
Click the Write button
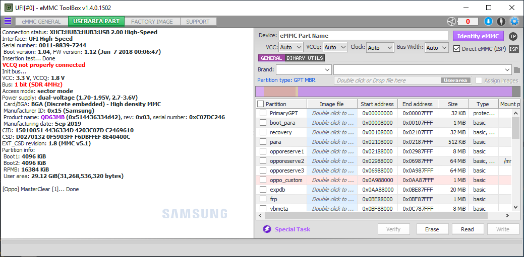pos(503,229)
